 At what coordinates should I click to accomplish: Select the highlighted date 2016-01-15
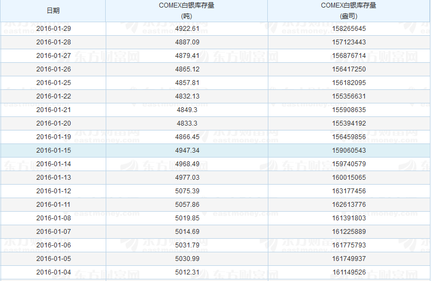54,151
